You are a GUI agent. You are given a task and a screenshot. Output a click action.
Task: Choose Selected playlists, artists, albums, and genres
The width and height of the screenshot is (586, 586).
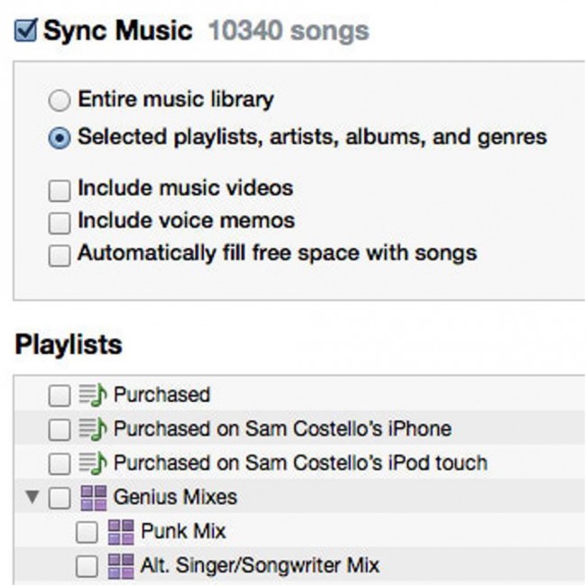click(60, 138)
